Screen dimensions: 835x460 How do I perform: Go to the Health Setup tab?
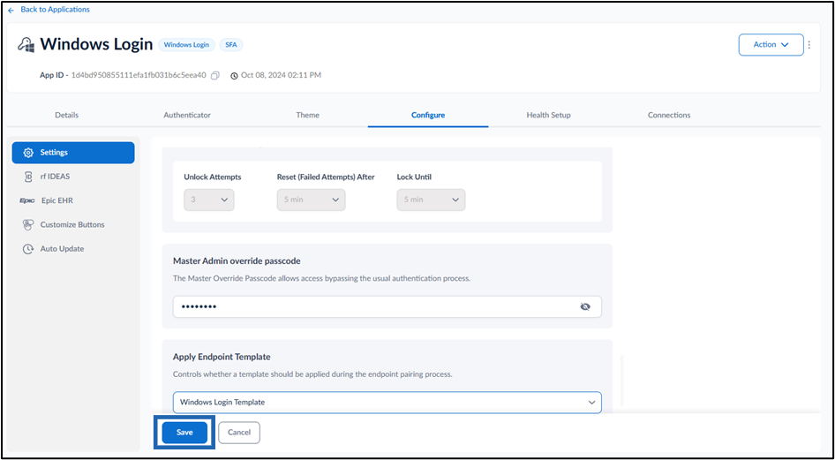click(548, 115)
